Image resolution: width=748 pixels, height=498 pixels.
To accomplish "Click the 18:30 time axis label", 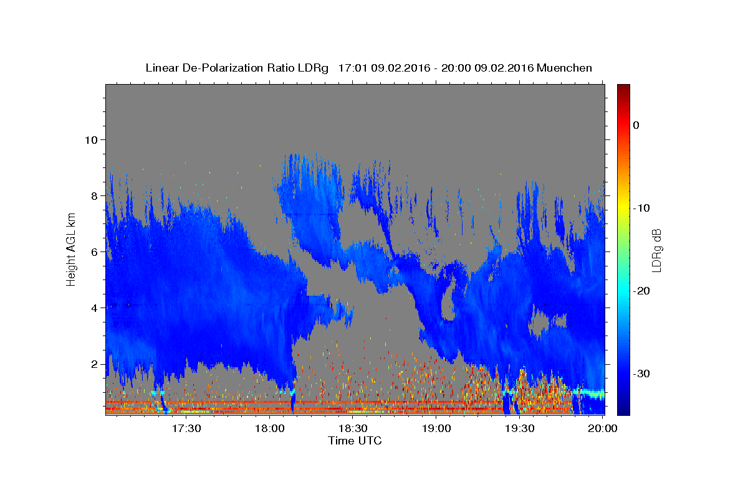I will pyautogui.click(x=353, y=428).
